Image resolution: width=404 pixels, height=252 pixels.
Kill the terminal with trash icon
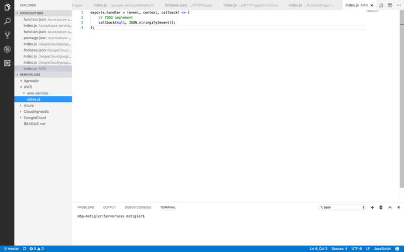[x=381, y=208]
